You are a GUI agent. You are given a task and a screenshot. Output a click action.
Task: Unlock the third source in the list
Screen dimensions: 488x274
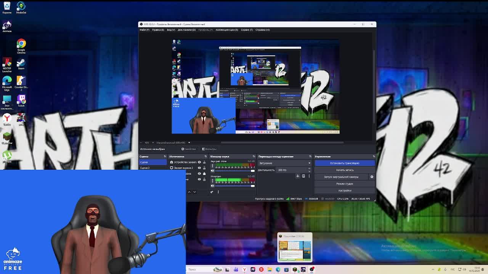[x=204, y=174]
